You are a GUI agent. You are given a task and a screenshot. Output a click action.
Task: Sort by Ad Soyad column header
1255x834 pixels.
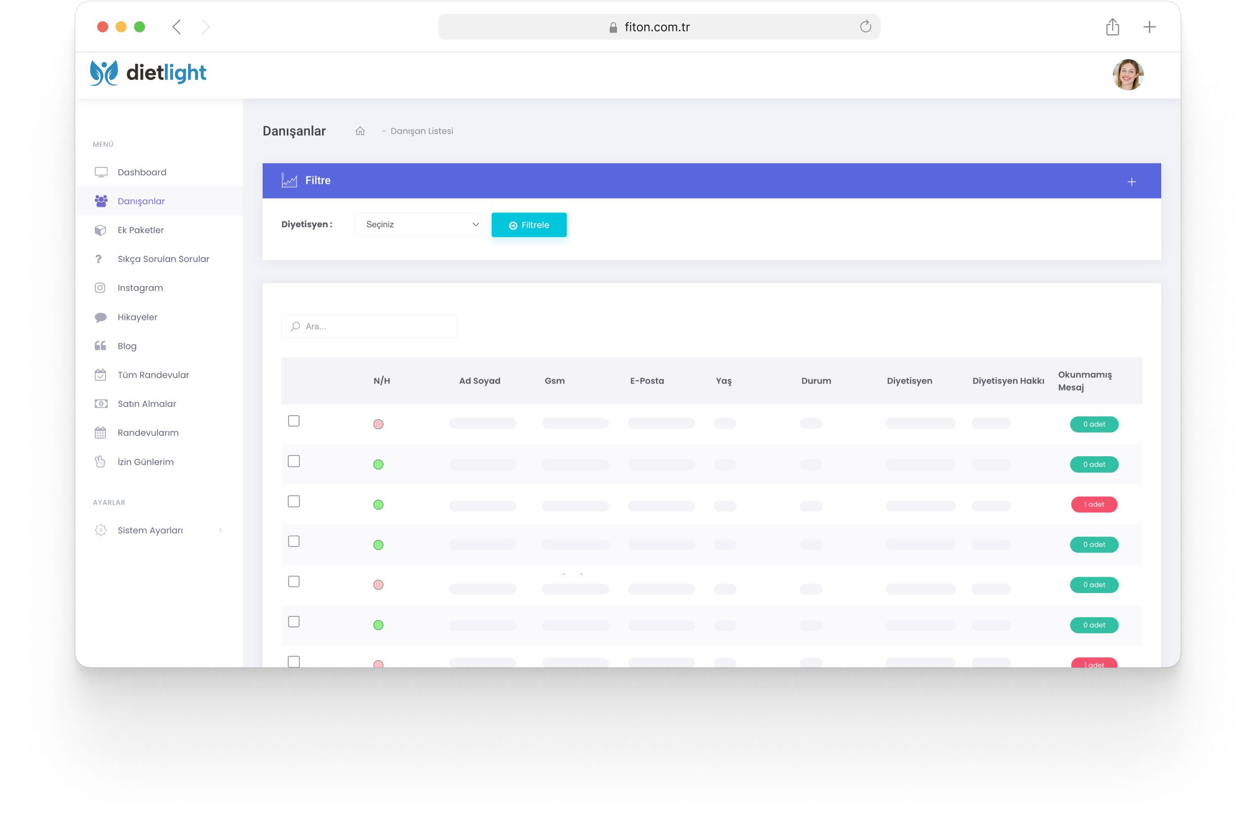pyautogui.click(x=480, y=381)
